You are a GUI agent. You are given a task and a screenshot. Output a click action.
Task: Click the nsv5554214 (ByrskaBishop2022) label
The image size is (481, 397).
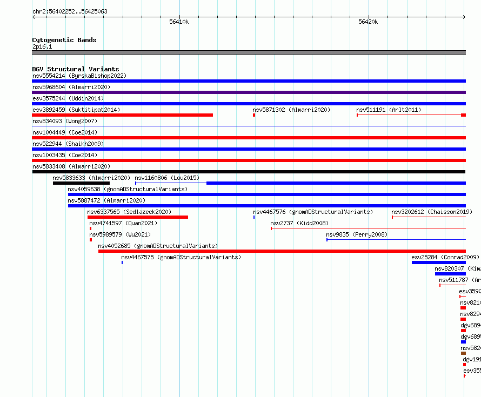coord(79,76)
